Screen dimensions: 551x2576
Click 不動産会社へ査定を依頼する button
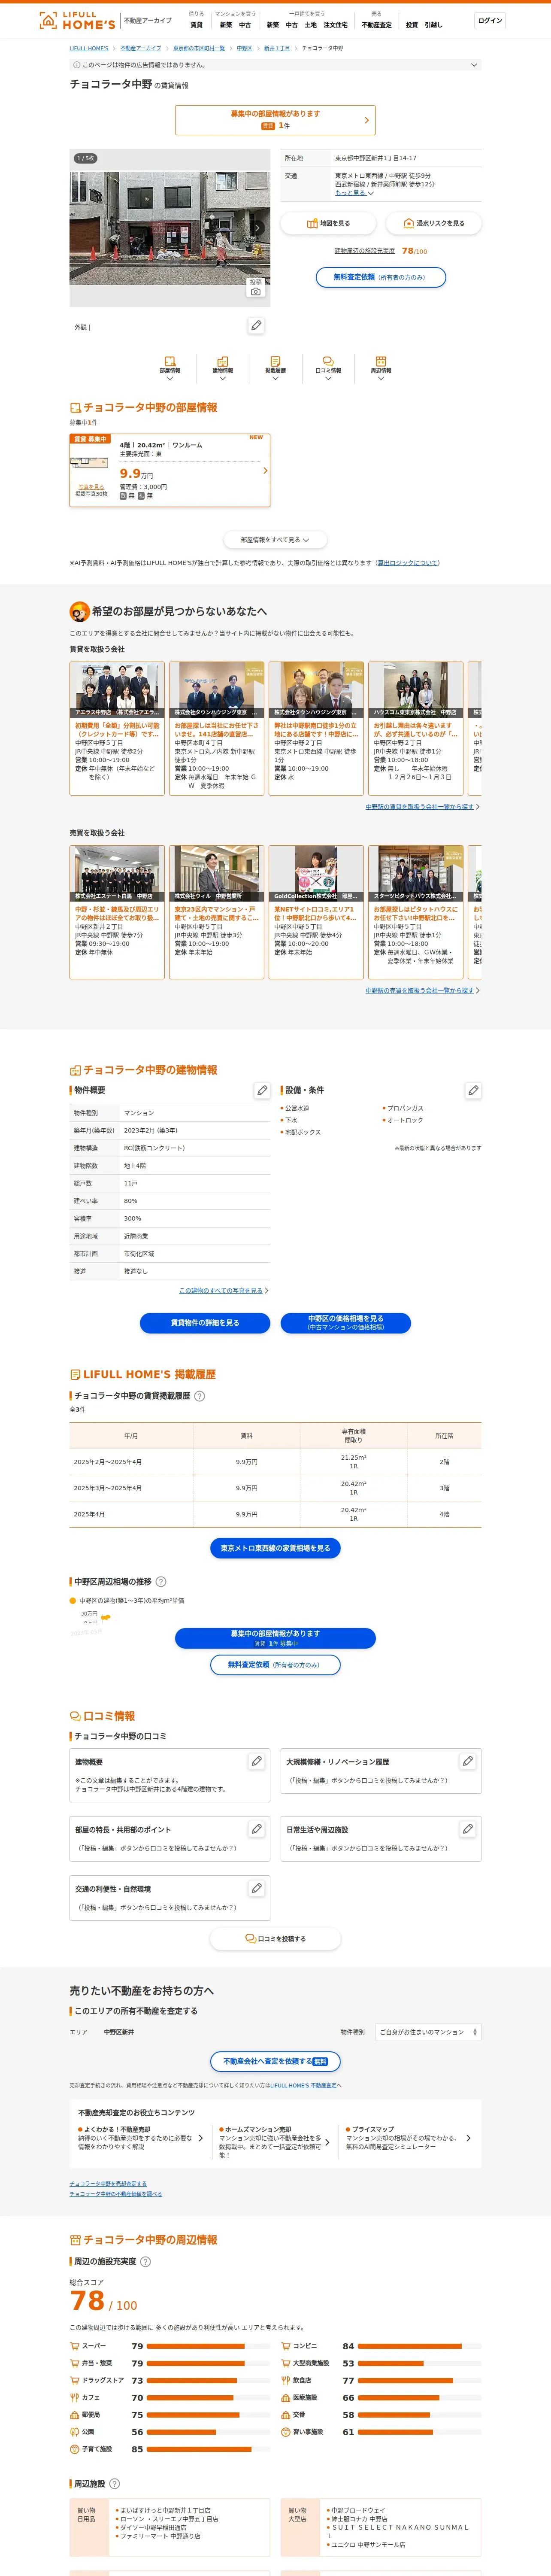pyautogui.click(x=275, y=2061)
